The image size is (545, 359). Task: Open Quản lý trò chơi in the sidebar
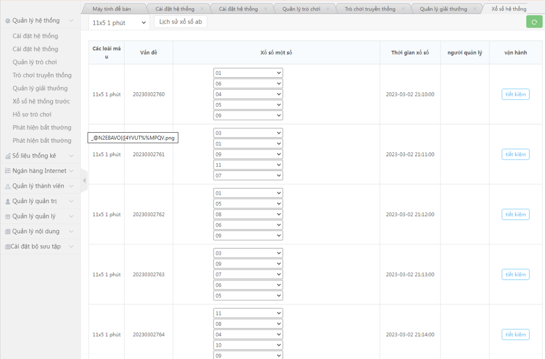tap(35, 62)
